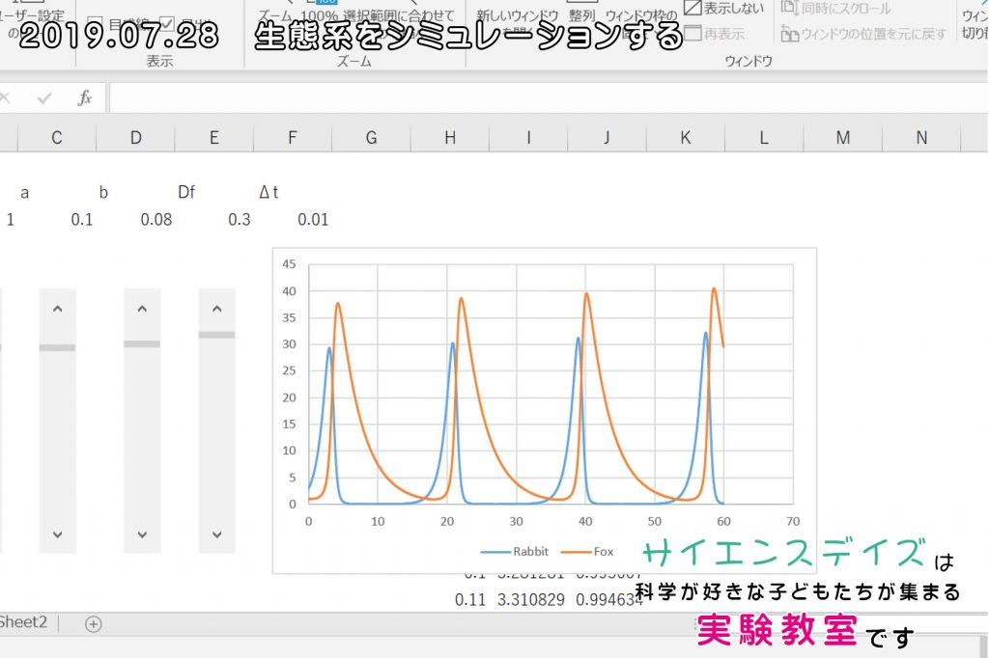This screenshot has height=658, width=989.
Task: Switch to the Sheet2 tab
Action: [23, 622]
